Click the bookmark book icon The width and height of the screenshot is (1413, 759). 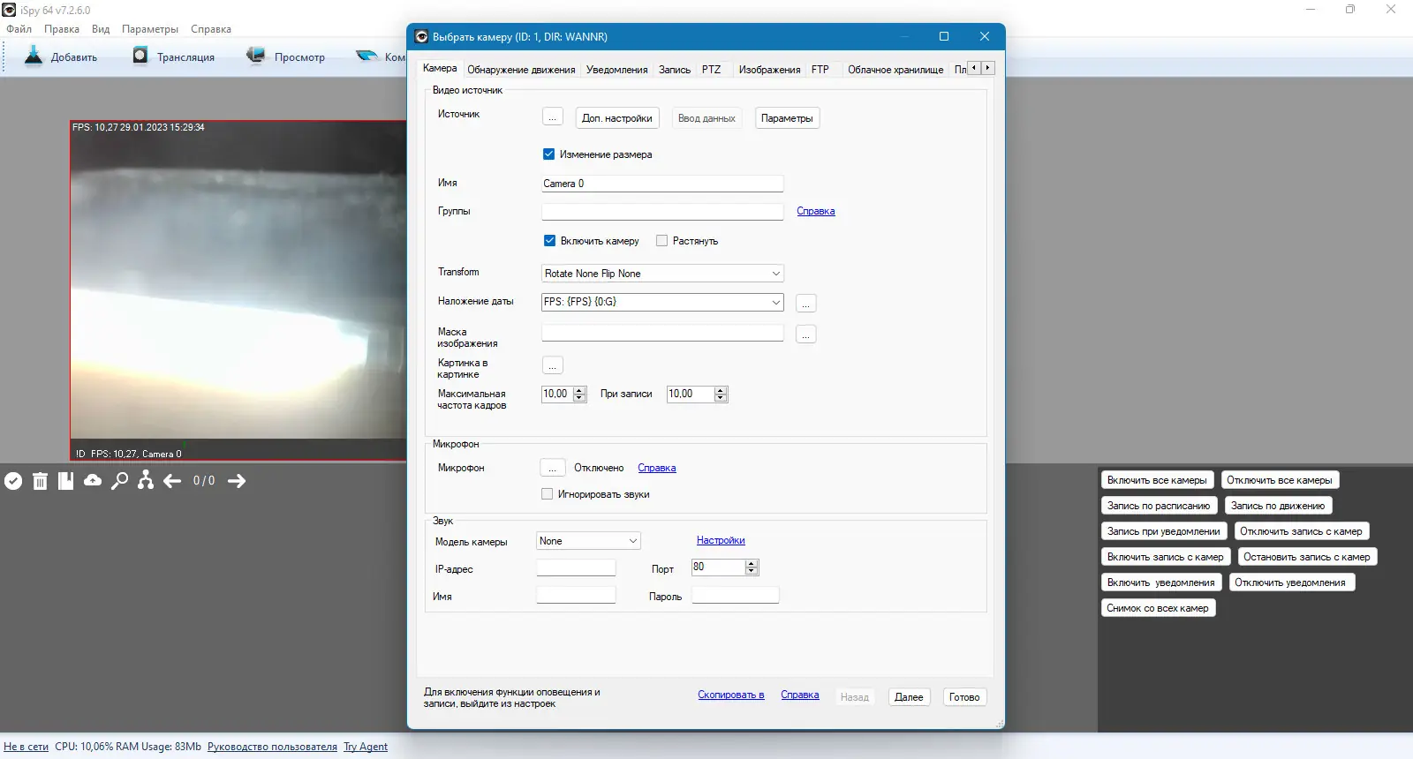pyautogui.click(x=66, y=481)
